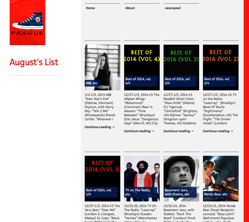The width and height of the screenshot is (249, 222).
Task: Open the August's List site title
Action: [x=34, y=62]
